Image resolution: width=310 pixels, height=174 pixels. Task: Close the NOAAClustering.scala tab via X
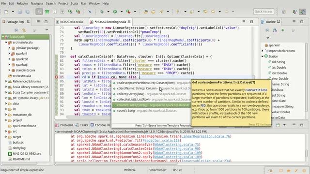(129, 22)
